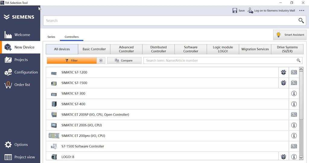The height and width of the screenshot is (163, 309).
Task: Log on to Siemens Industry Mall
Action: coord(271,11)
